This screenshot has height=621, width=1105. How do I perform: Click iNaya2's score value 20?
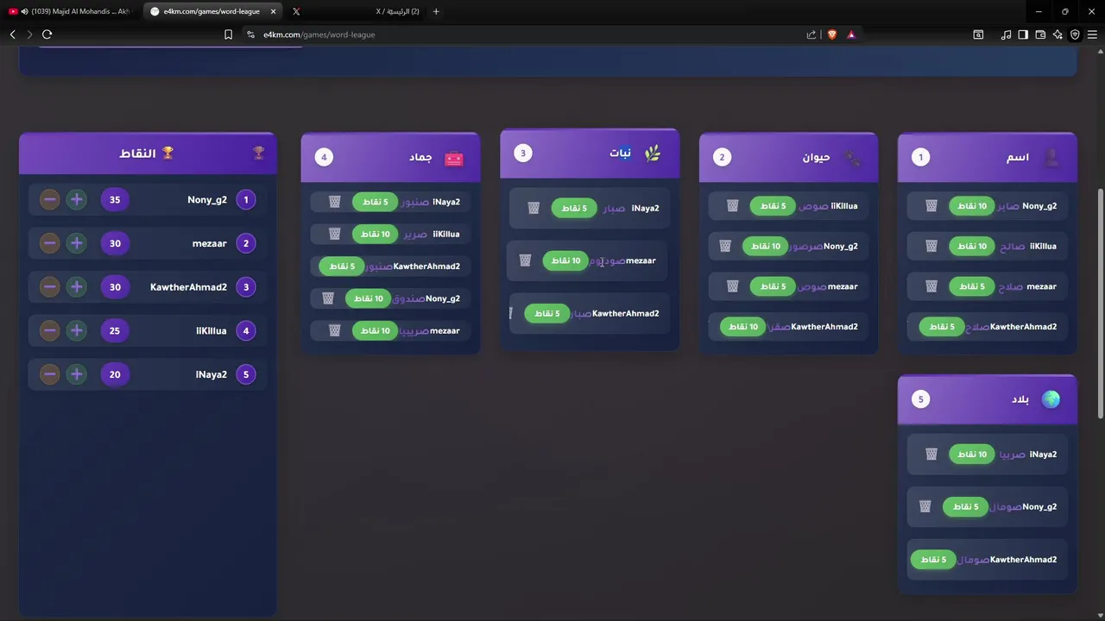point(115,374)
